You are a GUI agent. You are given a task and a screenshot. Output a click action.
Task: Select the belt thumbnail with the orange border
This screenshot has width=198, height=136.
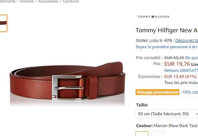4,23
